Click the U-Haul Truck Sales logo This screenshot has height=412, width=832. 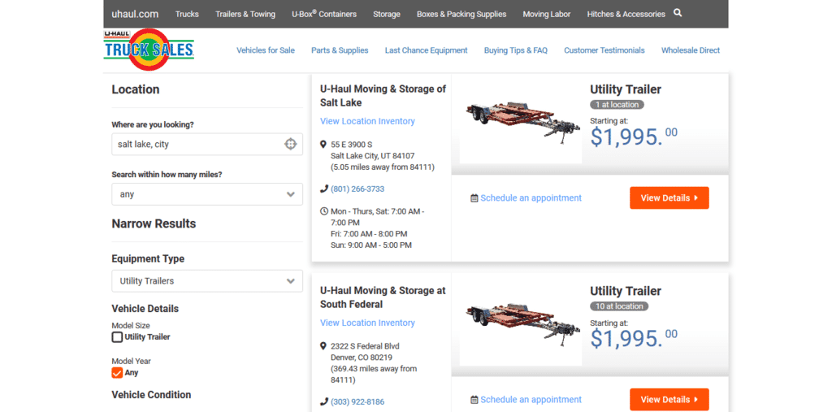149,50
